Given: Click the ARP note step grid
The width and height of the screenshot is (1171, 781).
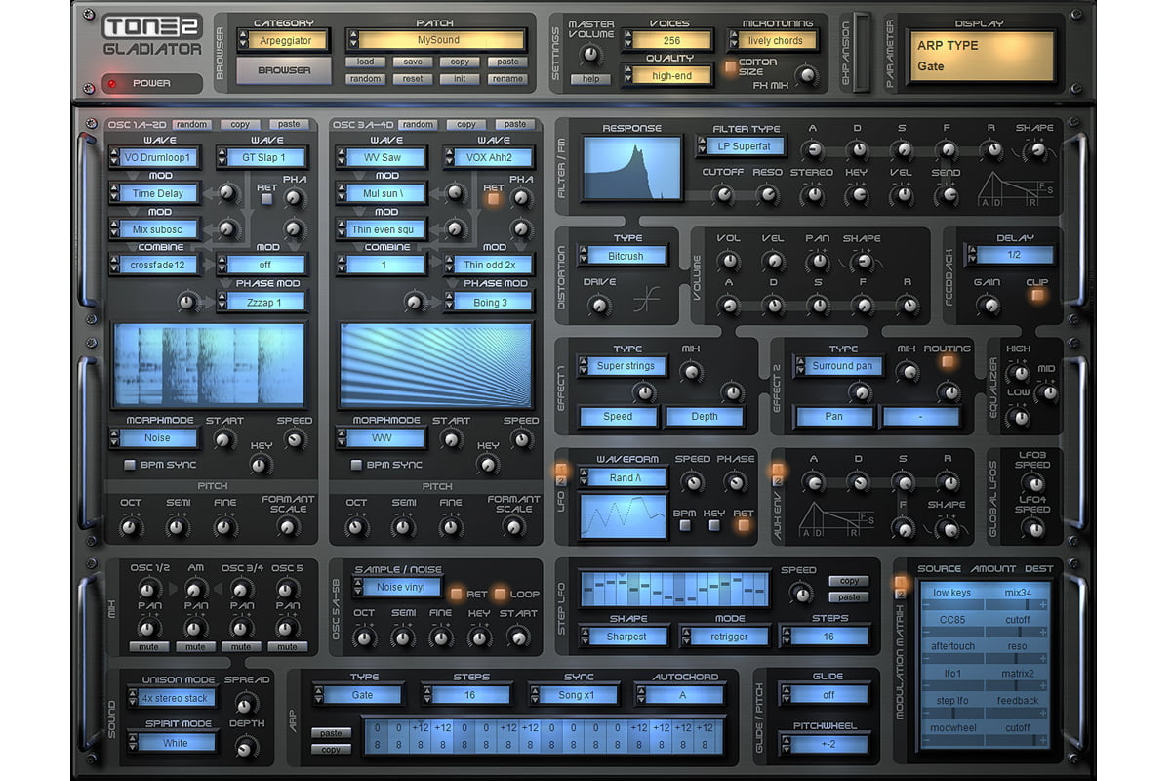Looking at the screenshot, I should pos(545,735).
